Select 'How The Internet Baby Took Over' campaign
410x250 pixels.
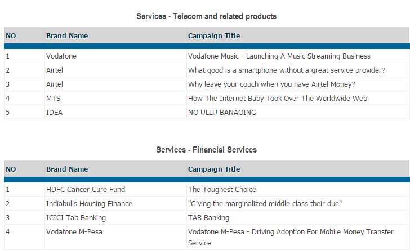coord(277,99)
